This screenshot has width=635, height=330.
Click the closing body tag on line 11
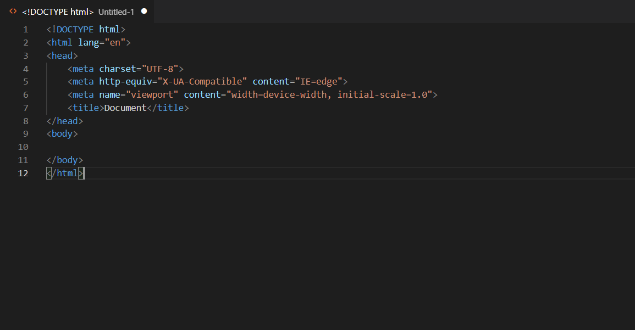tap(64, 160)
